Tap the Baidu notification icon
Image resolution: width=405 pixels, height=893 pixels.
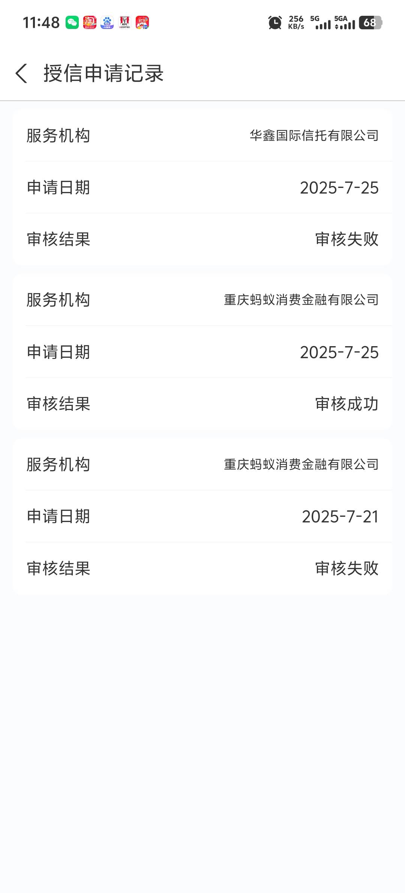point(107,23)
